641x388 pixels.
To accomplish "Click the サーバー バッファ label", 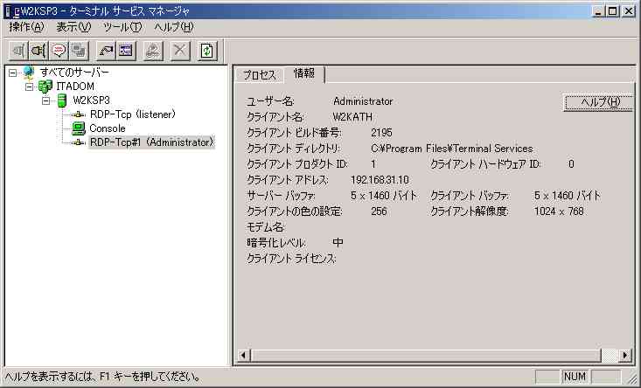I will (281, 196).
